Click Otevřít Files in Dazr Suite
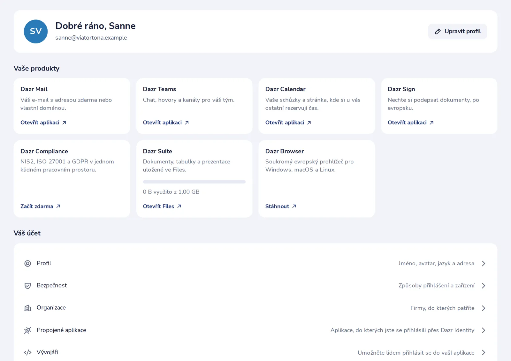Image resolution: width=511 pixels, height=361 pixels. [x=162, y=206]
